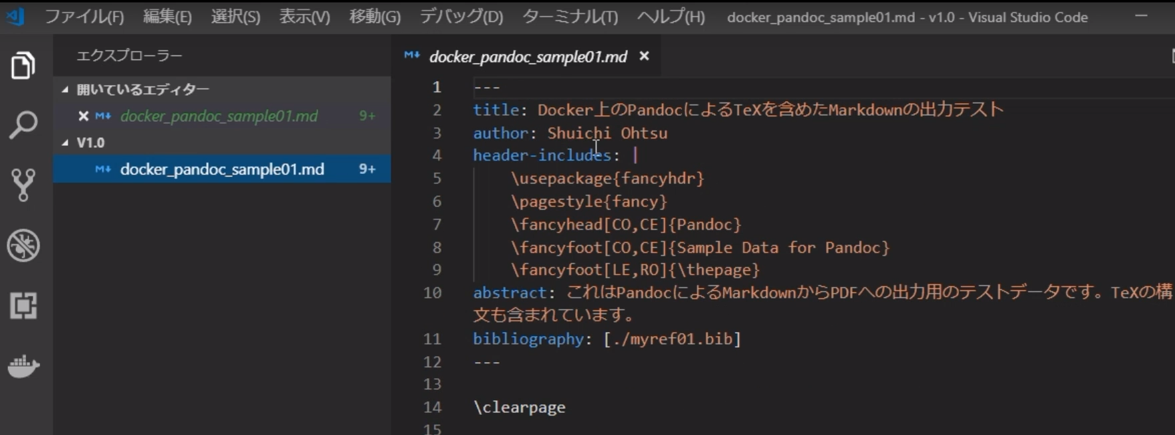Close docker_pandoc_sample01.md in open editors list
Image resolution: width=1175 pixels, height=435 pixels.
[83, 116]
